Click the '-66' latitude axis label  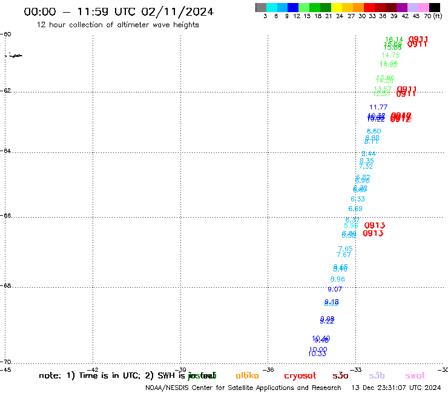[x=5, y=215]
